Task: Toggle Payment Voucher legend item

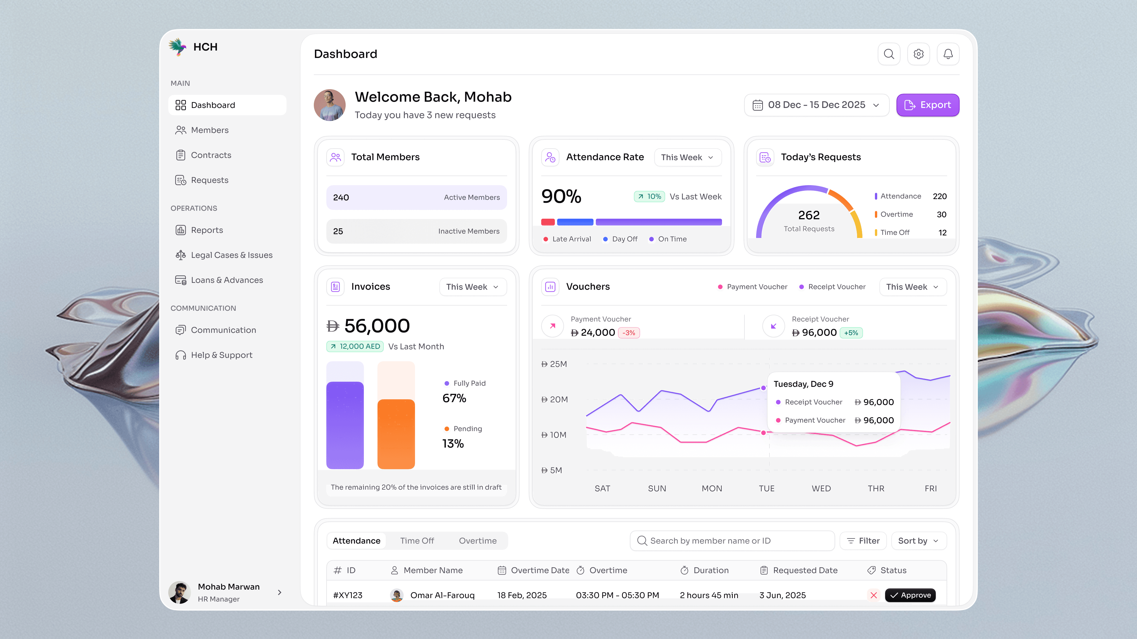Action: click(x=753, y=287)
